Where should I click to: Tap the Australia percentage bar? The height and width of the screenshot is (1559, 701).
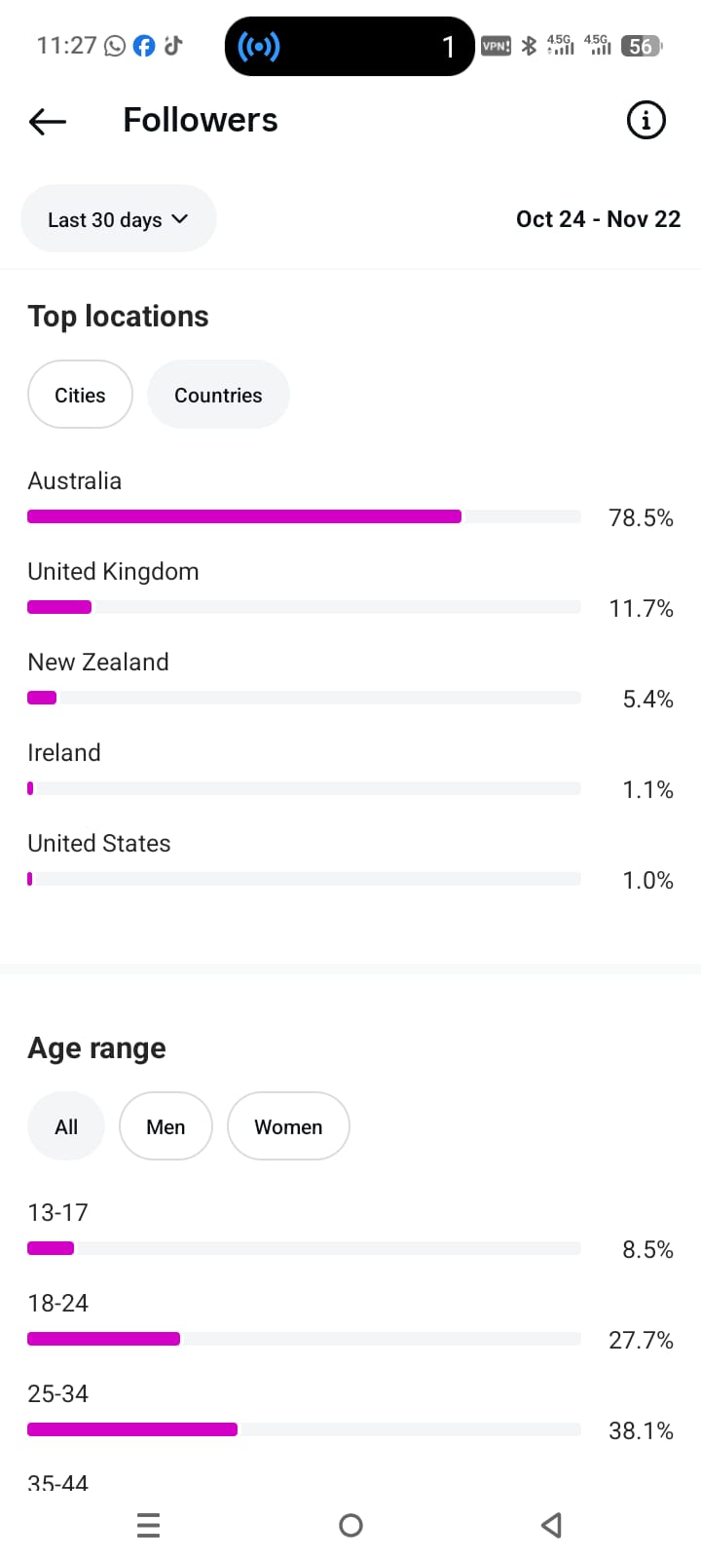click(x=304, y=516)
